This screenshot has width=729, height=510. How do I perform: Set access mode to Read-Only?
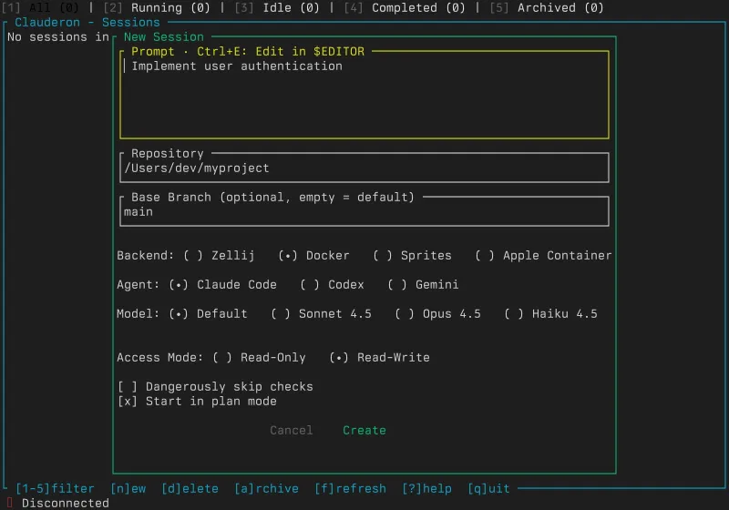pos(259,358)
